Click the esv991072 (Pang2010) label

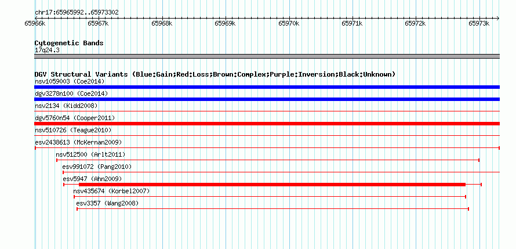click(x=97, y=167)
